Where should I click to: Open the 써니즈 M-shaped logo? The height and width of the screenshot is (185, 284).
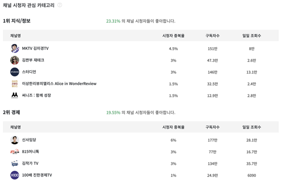(x=15, y=95)
